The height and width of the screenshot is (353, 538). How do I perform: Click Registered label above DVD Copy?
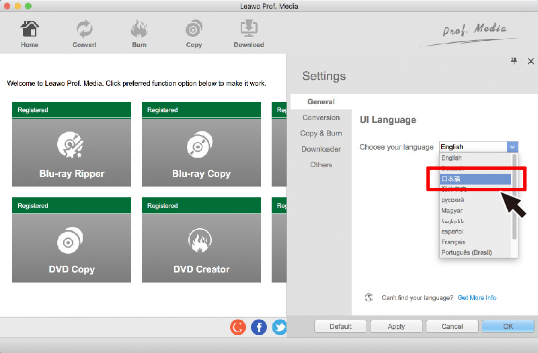(x=33, y=206)
